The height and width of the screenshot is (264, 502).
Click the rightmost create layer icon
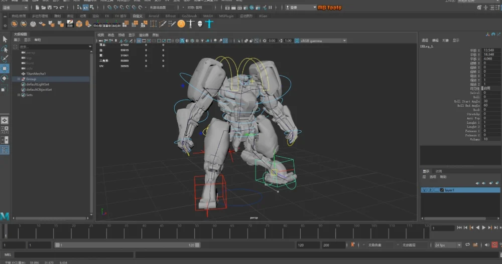(497, 183)
